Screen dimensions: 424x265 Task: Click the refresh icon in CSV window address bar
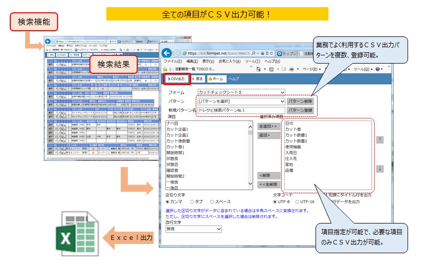click(271, 53)
